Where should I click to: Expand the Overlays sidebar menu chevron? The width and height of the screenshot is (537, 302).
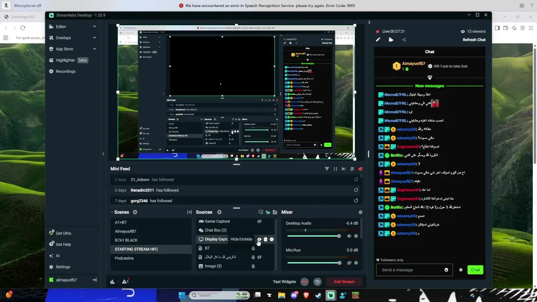[94, 38]
